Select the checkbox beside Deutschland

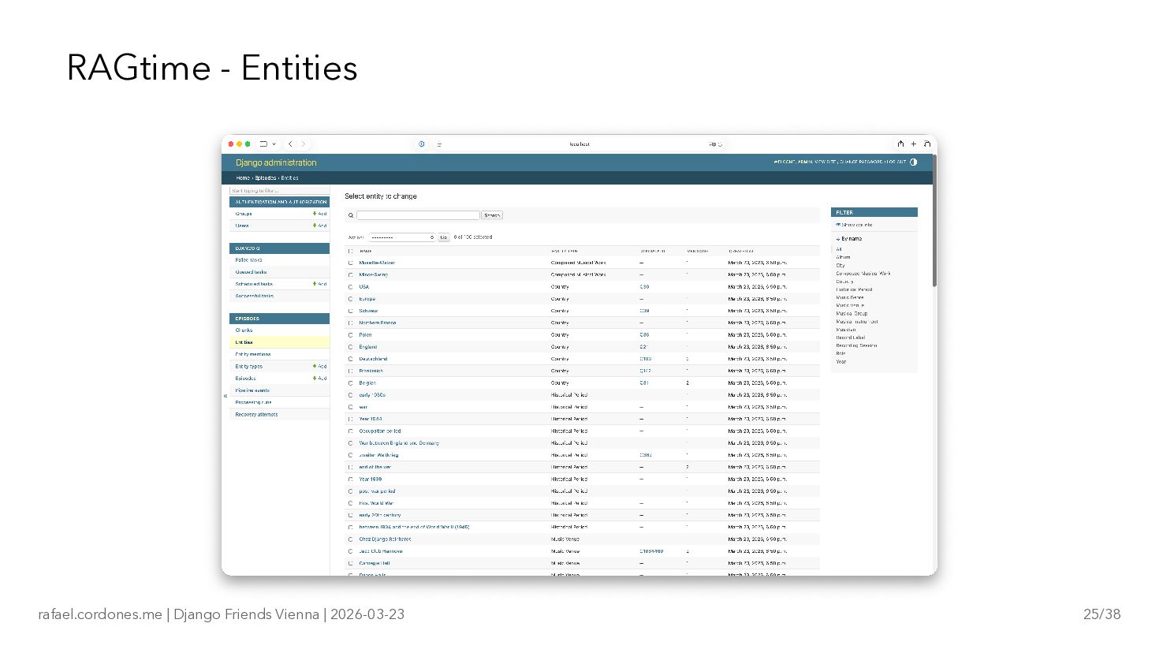click(351, 359)
